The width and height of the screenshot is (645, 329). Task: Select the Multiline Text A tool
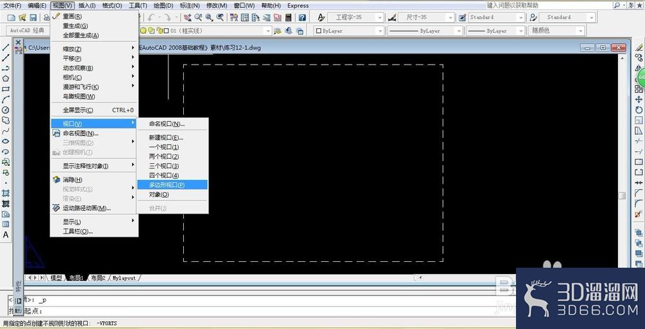tap(6, 235)
